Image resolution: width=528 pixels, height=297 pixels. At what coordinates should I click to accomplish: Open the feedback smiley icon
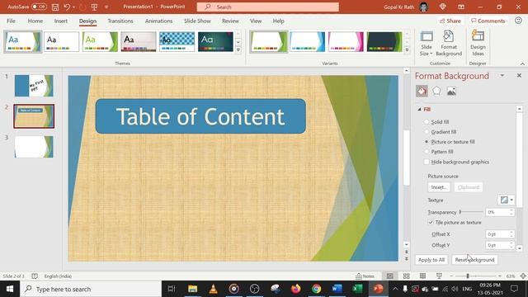518,21
